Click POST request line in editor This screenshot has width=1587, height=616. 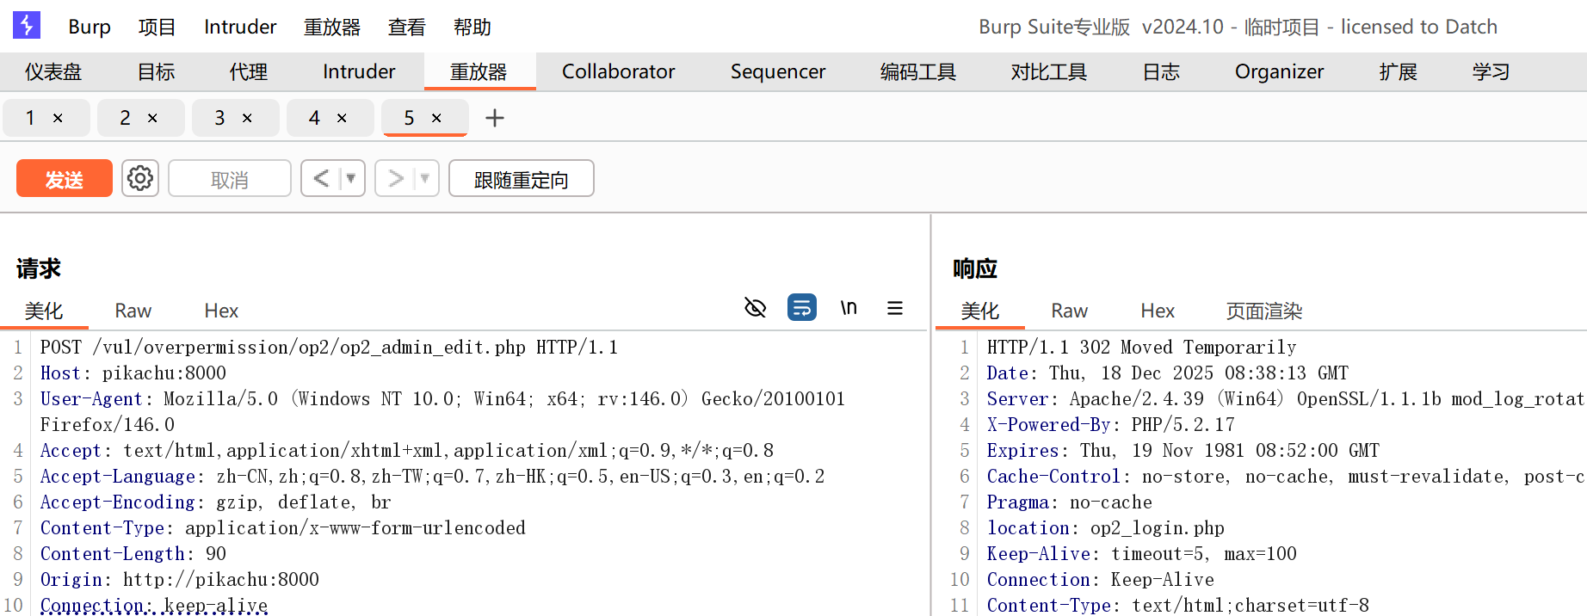329,347
